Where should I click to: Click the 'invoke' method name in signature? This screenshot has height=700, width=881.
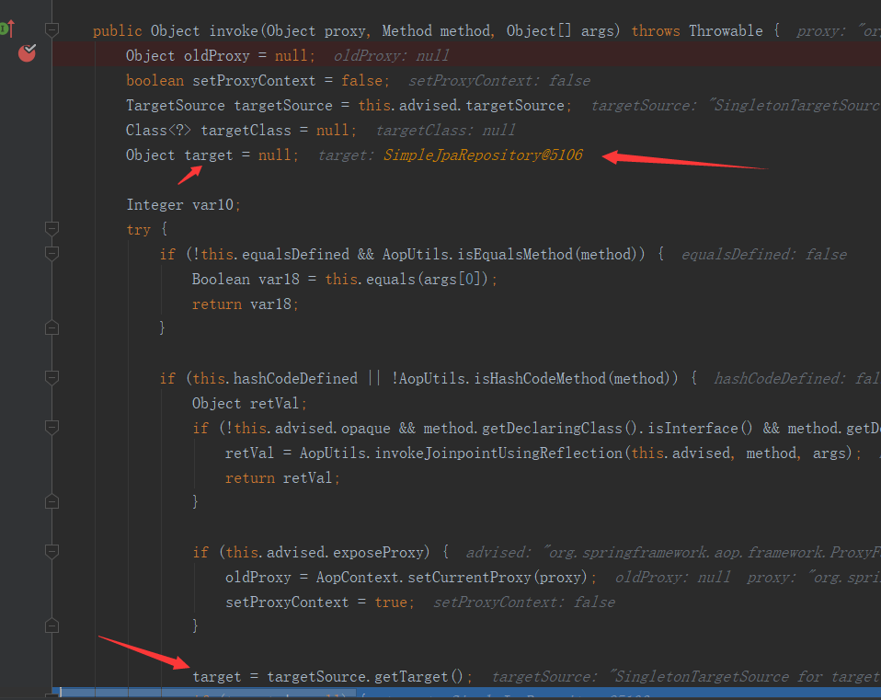pos(234,31)
